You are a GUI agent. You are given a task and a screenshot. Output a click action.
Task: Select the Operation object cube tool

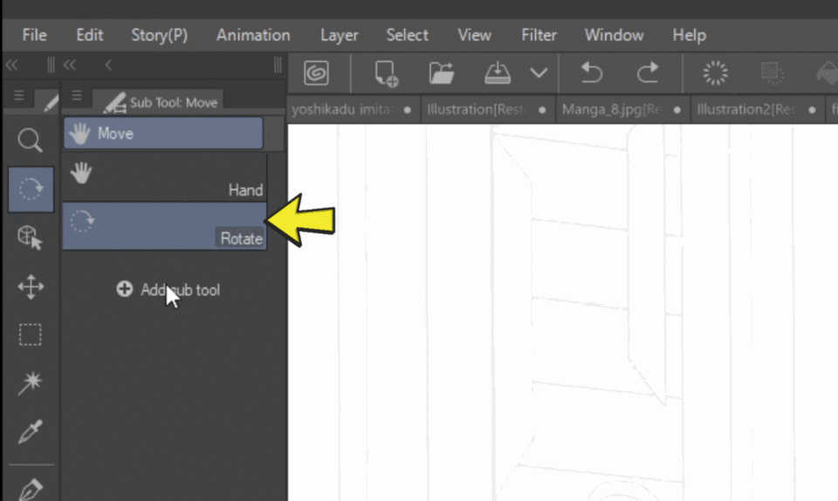[x=30, y=237]
